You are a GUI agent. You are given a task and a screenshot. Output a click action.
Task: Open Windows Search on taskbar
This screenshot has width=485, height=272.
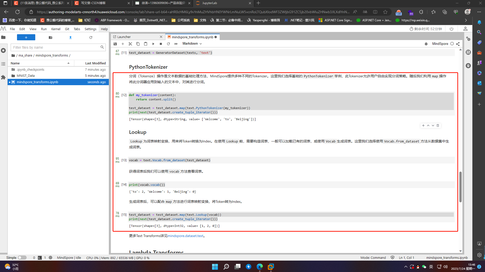(226, 267)
